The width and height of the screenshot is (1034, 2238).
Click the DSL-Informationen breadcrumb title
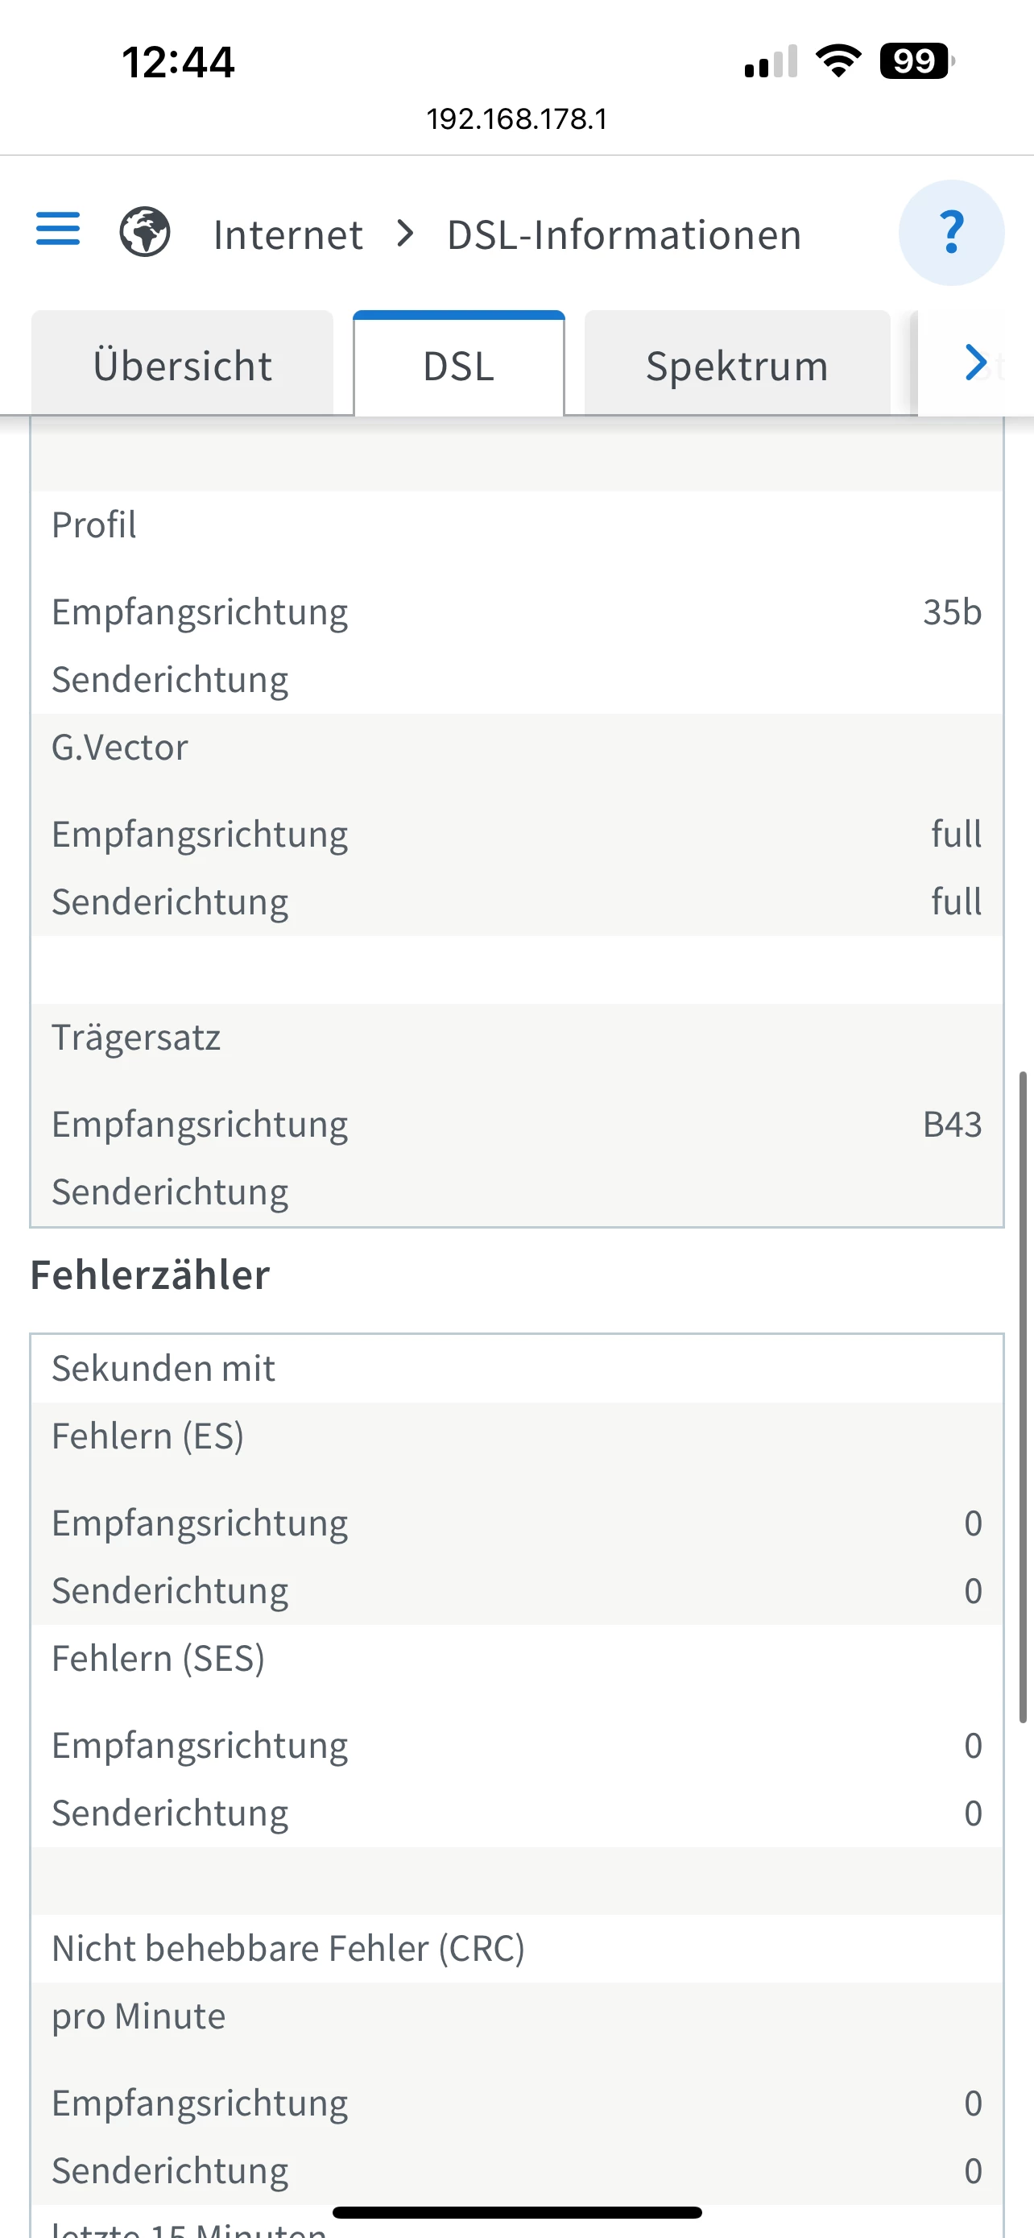tap(623, 234)
